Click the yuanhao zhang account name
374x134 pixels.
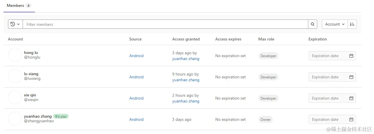click(38, 116)
